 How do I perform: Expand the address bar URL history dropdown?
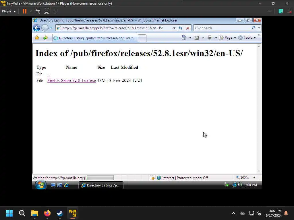tap(174, 28)
